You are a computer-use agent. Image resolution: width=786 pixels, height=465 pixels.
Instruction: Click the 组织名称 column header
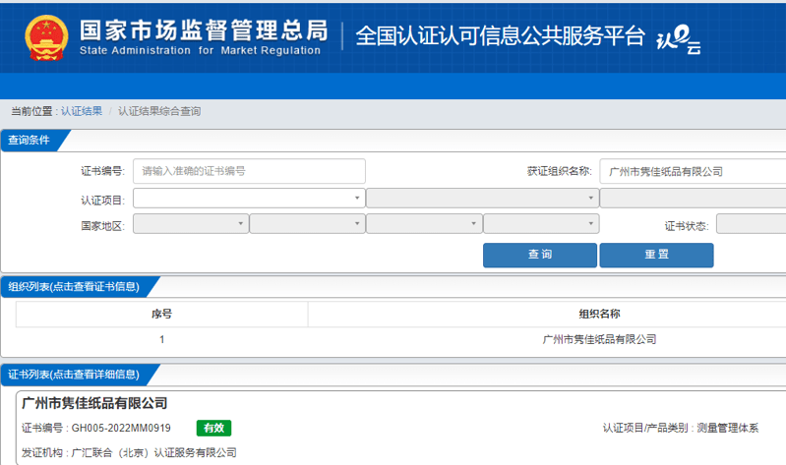(599, 315)
